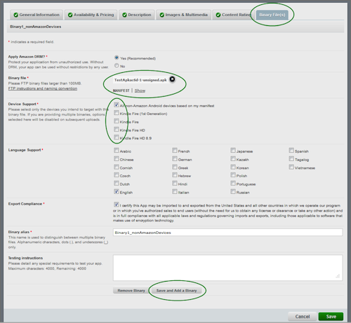This screenshot has height=323, width=351.
Task: Click the Remove Binary button
Action: [131, 291]
